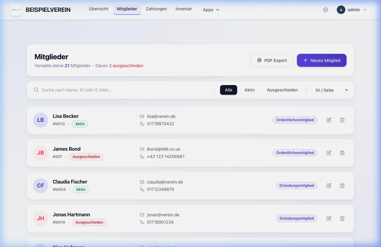Click the trash icon for James Bond

point(342,153)
